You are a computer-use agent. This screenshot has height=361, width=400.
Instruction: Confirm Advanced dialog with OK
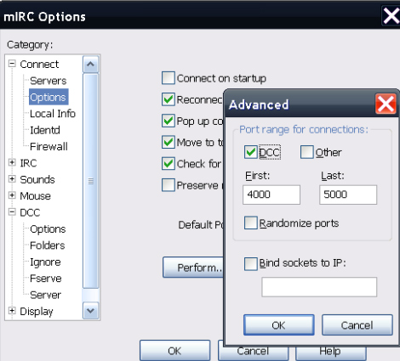pyautogui.click(x=279, y=325)
